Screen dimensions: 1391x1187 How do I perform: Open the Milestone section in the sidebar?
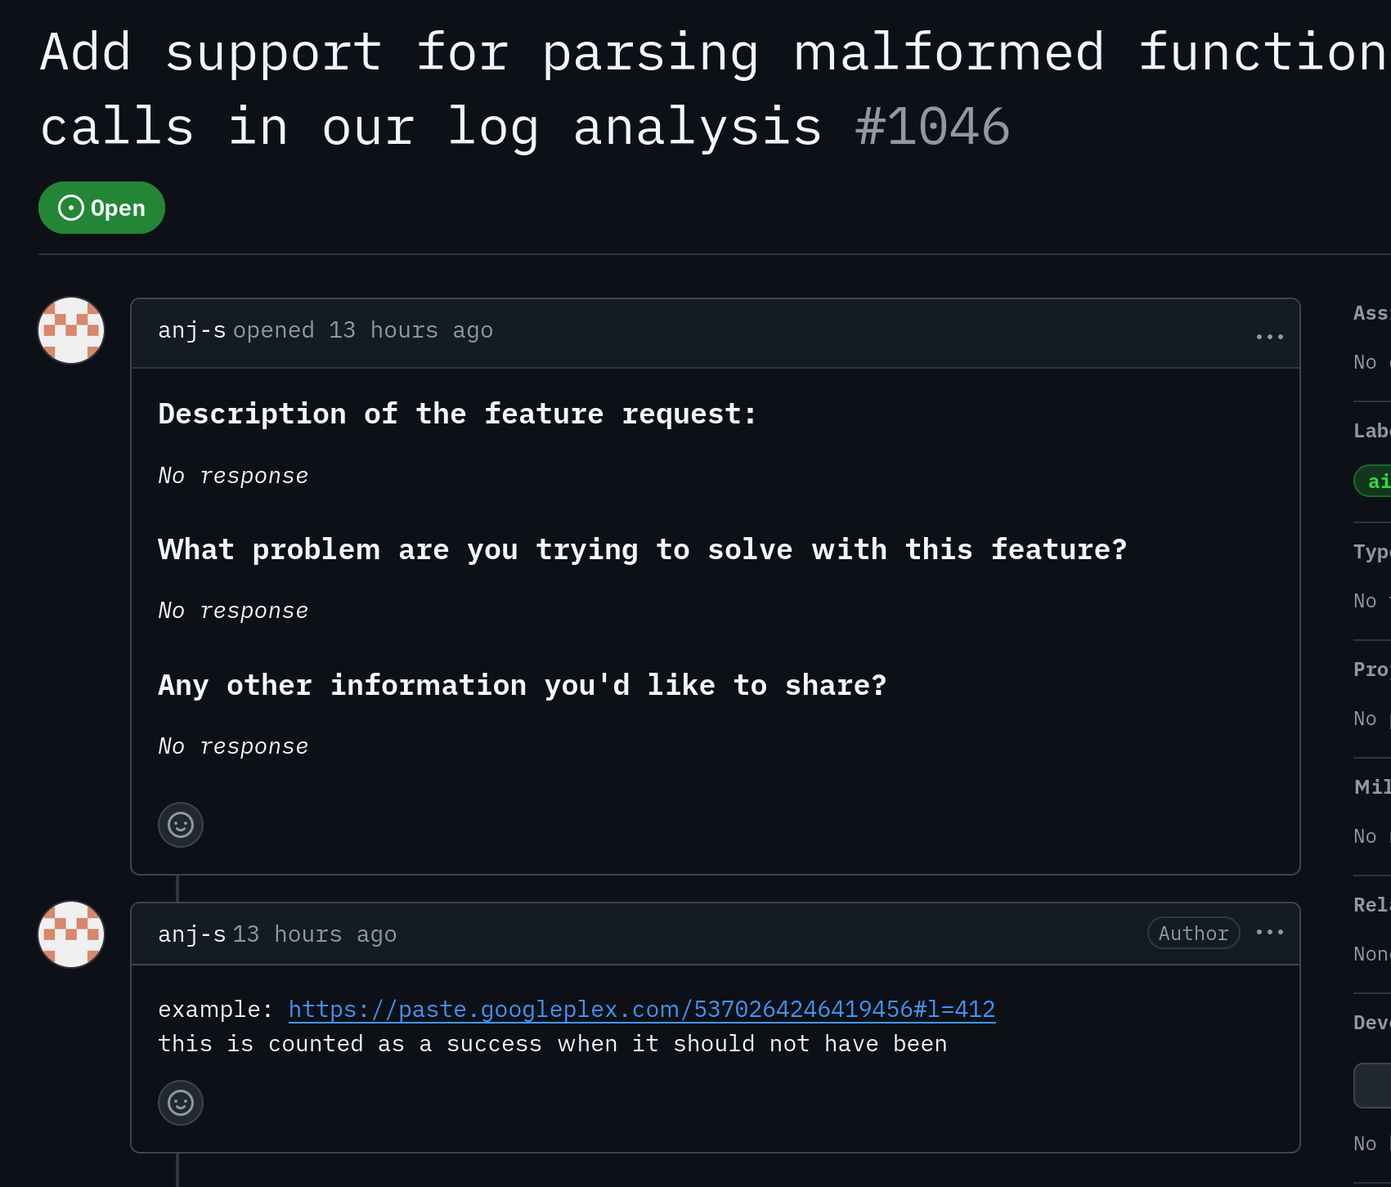click(x=1372, y=787)
